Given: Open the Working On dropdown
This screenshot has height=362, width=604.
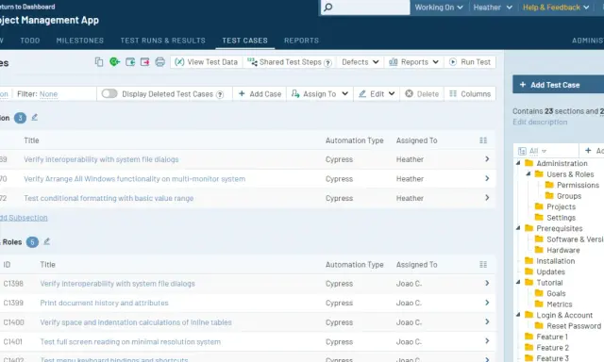Looking at the screenshot, I should click(x=439, y=8).
